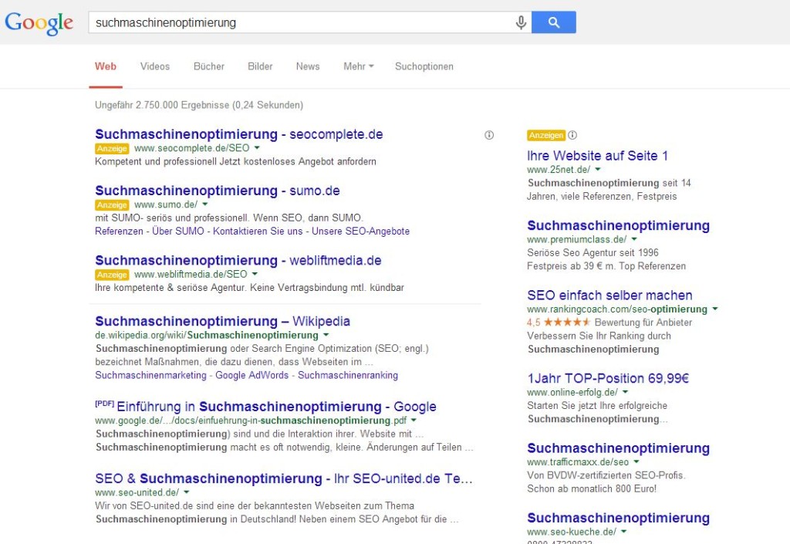The width and height of the screenshot is (790, 544).
Task: Expand arrow next to www.sumo.de/
Action: click(x=205, y=204)
